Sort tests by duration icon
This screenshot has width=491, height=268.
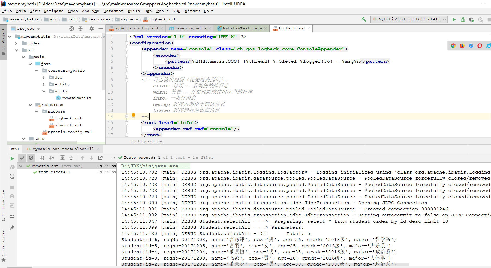[x=52, y=158]
